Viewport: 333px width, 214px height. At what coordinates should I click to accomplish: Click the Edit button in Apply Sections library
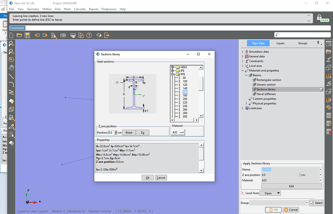tap(291, 186)
